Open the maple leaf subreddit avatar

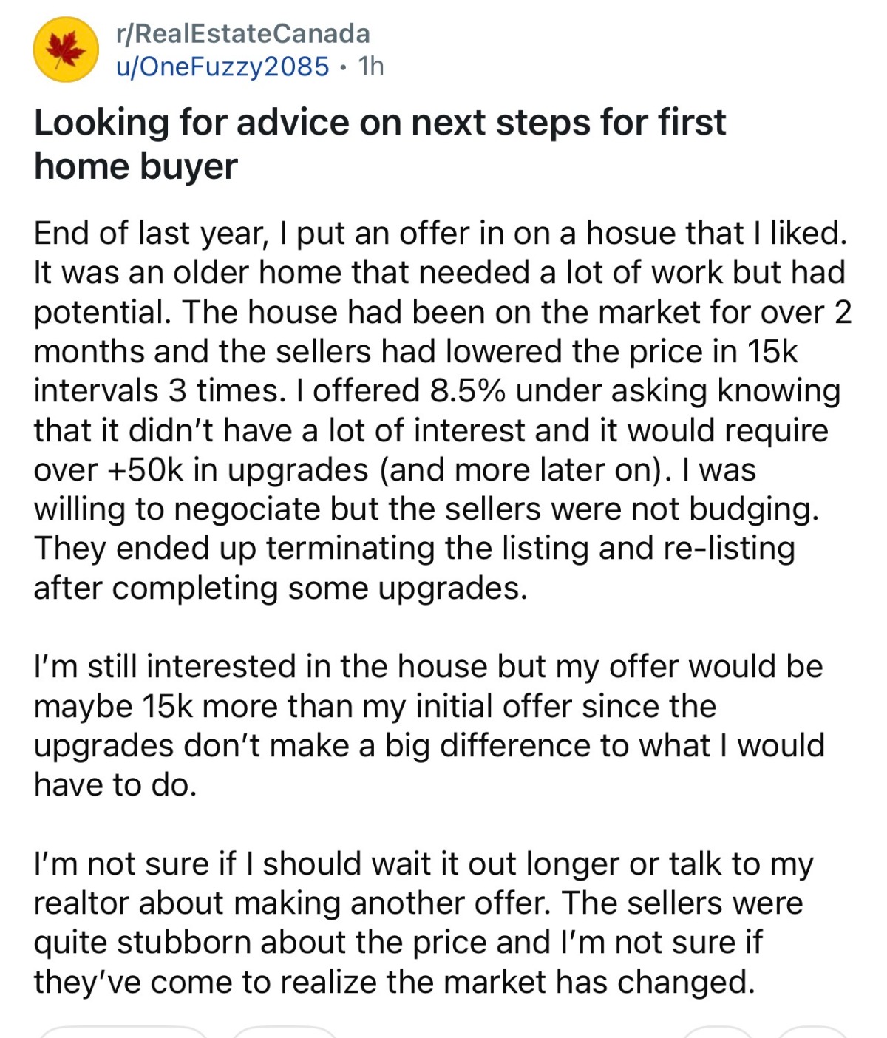66,50
